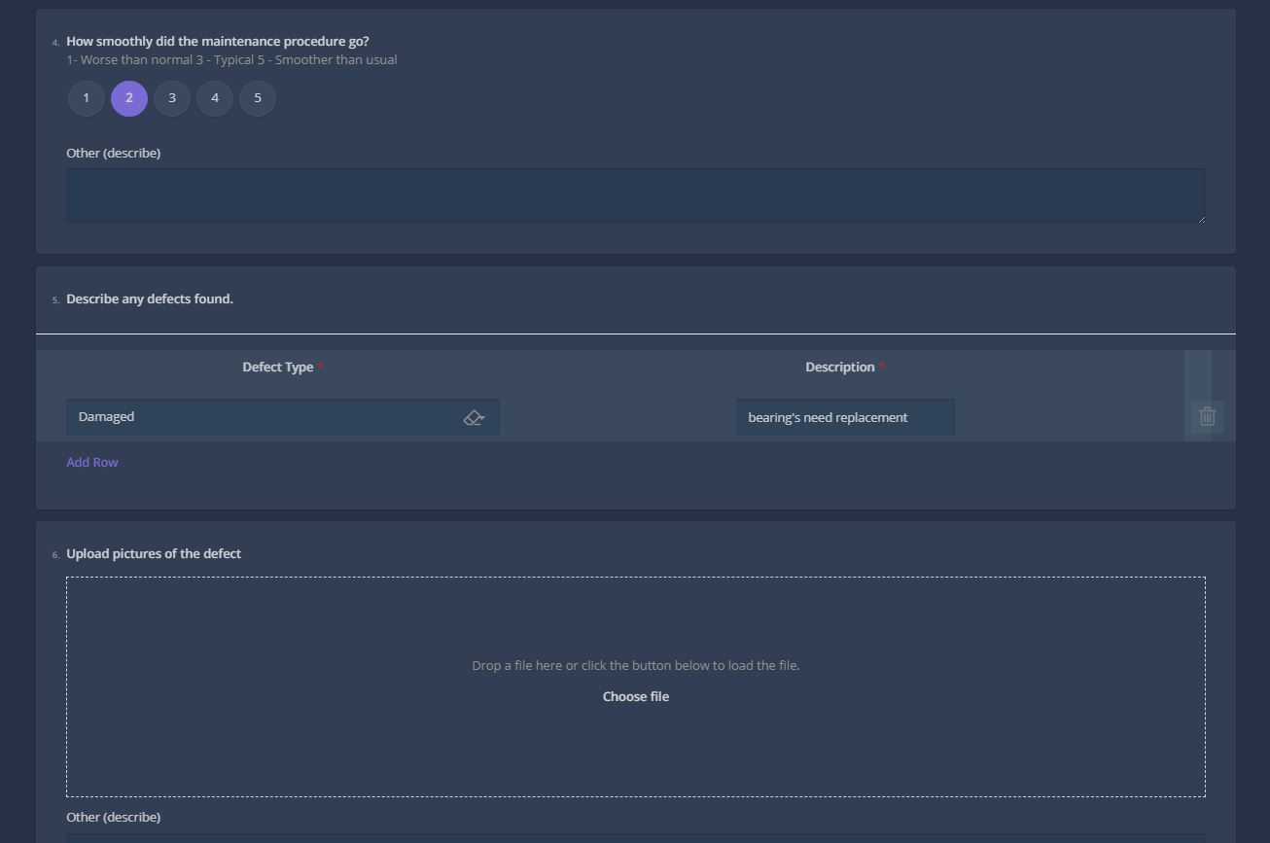Select rating 5 for maintenance smoothness
The height and width of the screenshot is (843, 1270).
pos(257,97)
